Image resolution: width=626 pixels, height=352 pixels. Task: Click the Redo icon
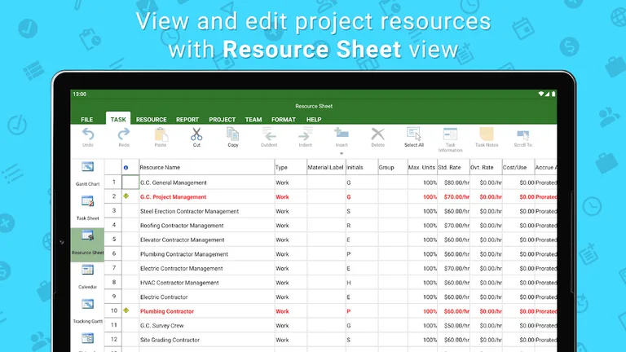[124, 134]
